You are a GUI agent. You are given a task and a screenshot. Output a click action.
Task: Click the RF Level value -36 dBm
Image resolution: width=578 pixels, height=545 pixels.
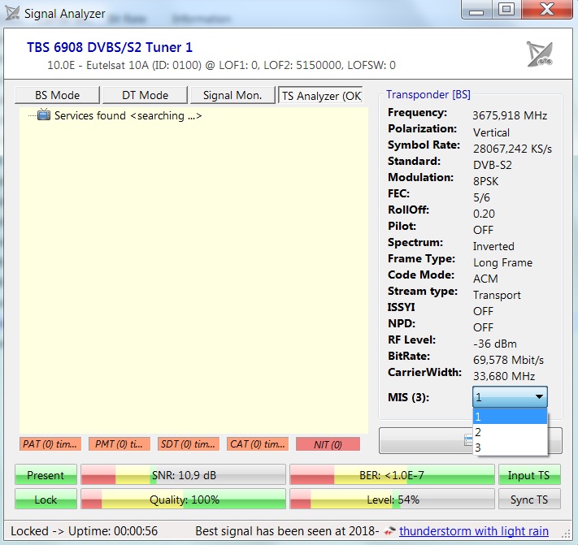(x=495, y=344)
